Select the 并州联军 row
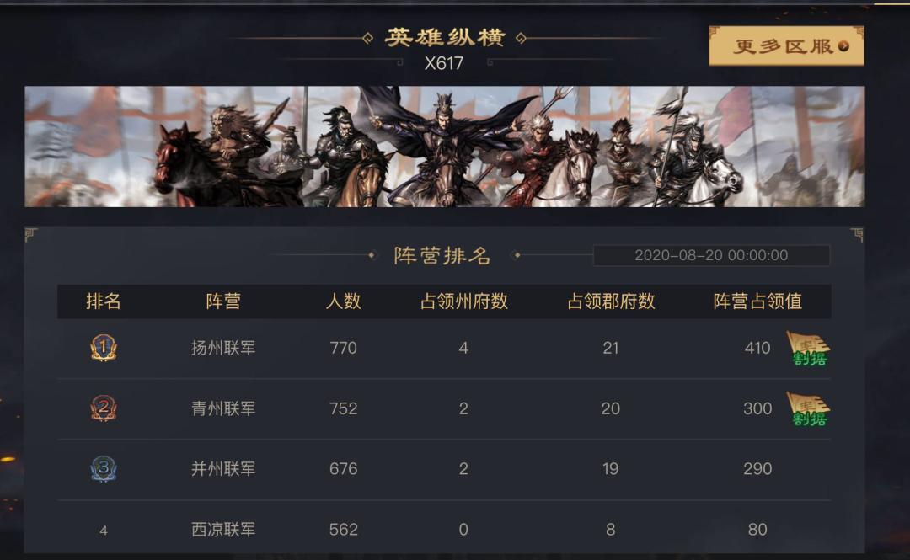The width and height of the screenshot is (910, 560). (x=444, y=469)
